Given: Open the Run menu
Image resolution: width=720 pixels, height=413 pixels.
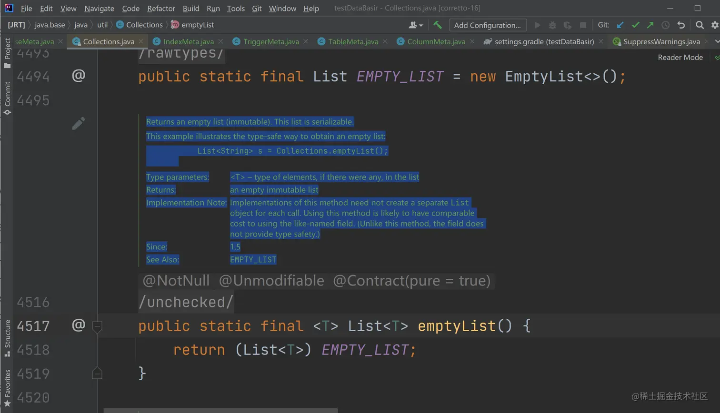Looking at the screenshot, I should pos(213,9).
